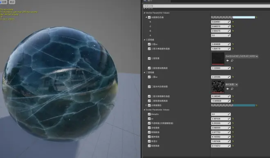Click the DustSmall002 dark texture thumbnail
The image size is (270, 158).
(218, 59)
